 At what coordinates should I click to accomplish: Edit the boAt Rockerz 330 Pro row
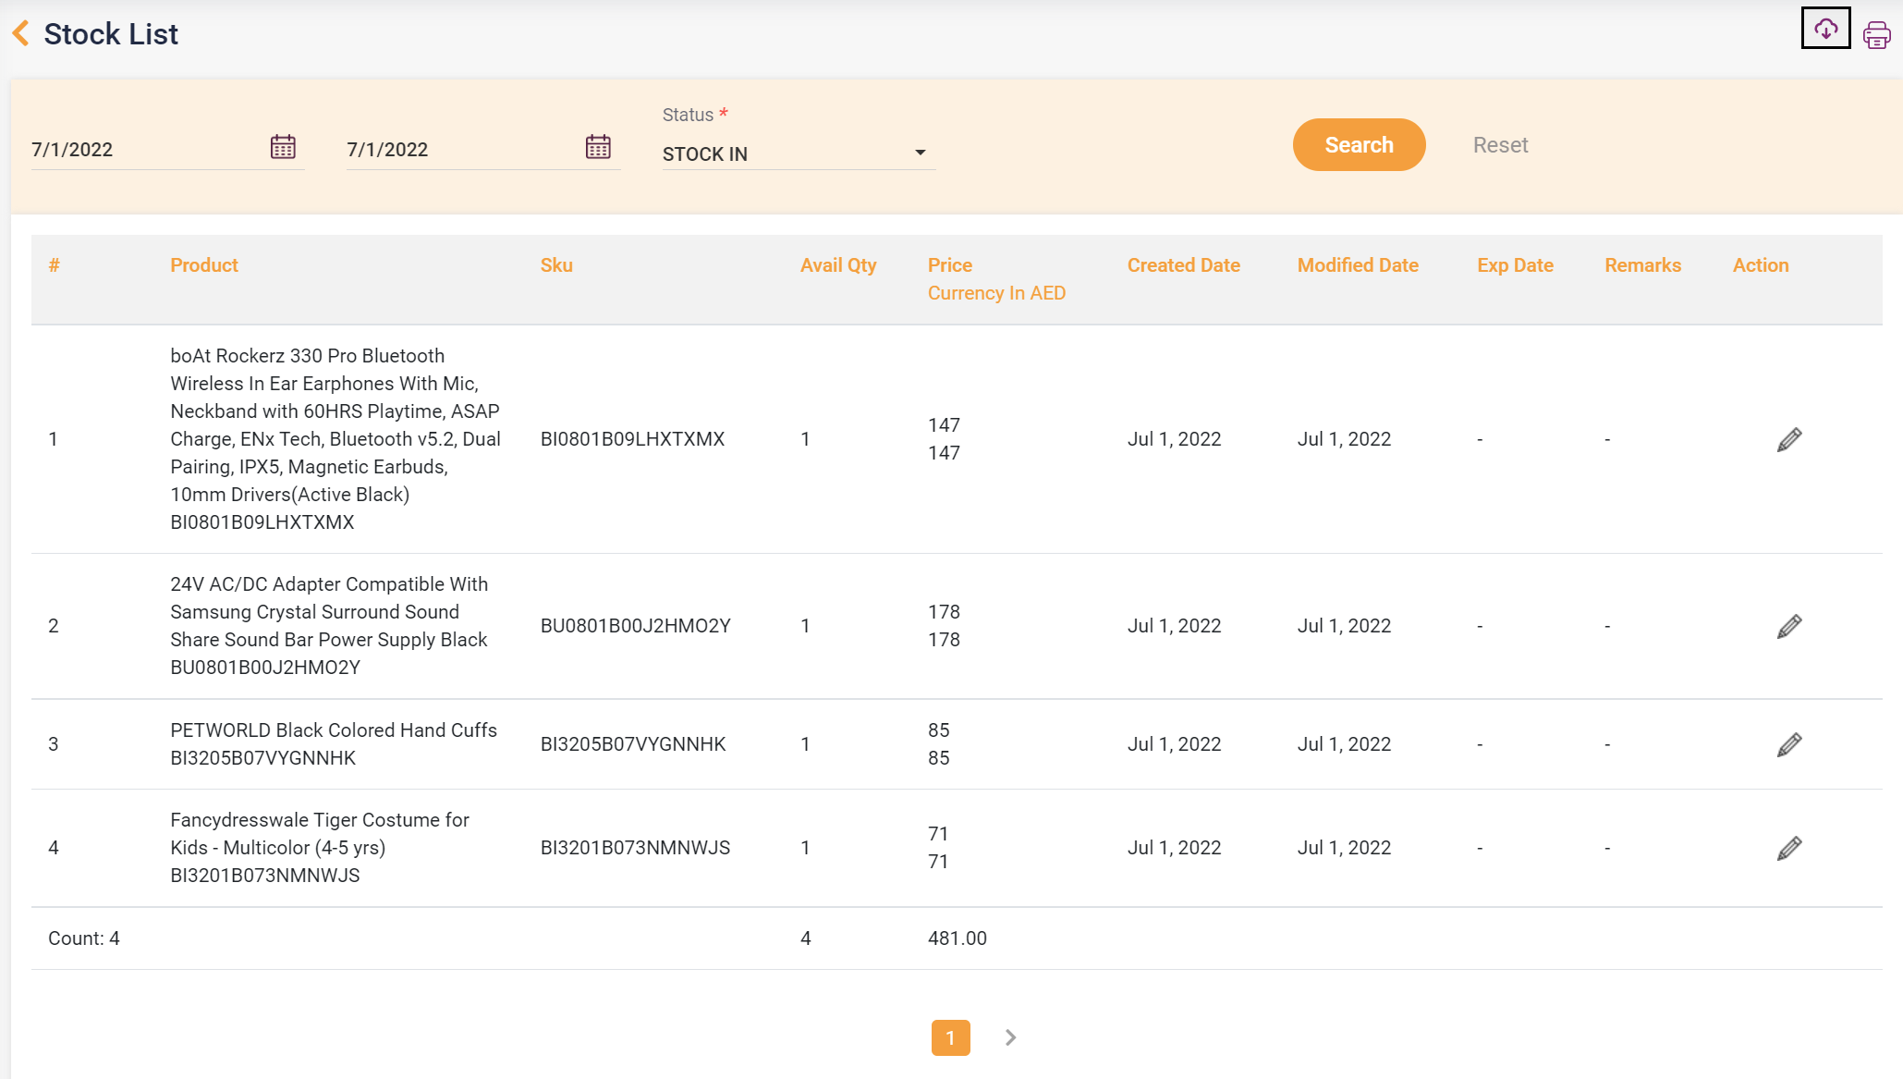point(1789,439)
